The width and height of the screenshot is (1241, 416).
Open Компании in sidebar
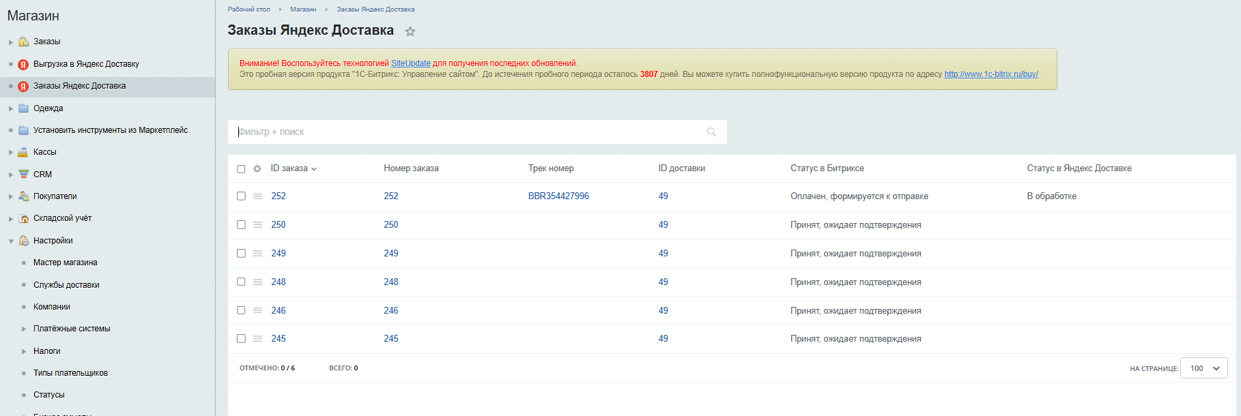pyautogui.click(x=52, y=307)
